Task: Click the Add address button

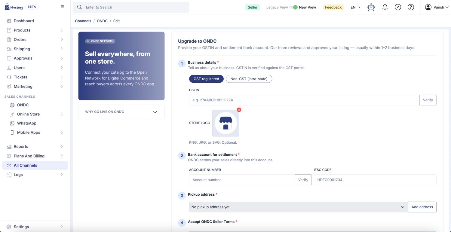Action: tap(422, 207)
